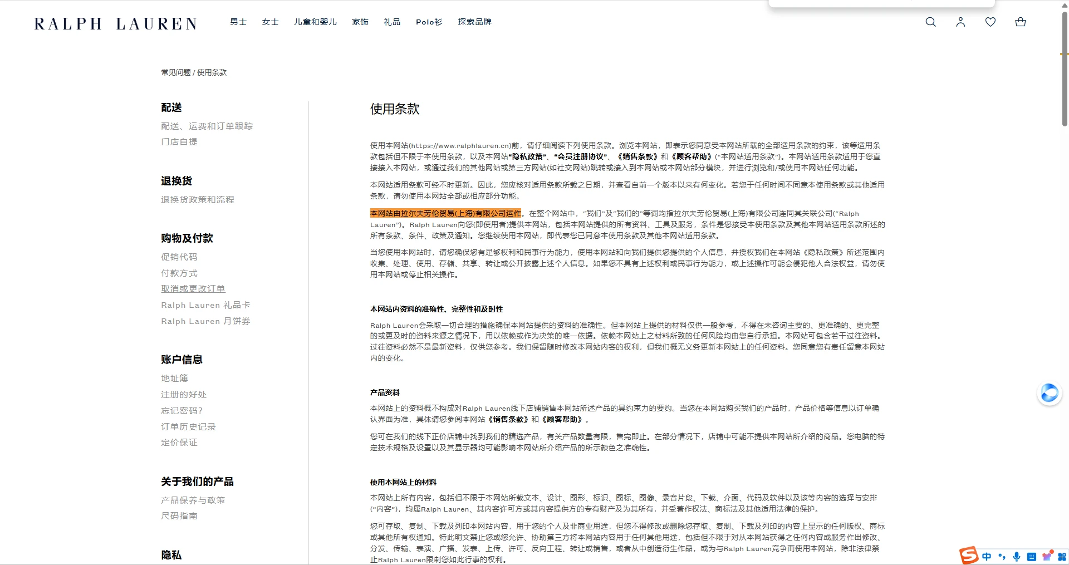
Task: Open the 家饰 menu
Action: click(x=360, y=22)
